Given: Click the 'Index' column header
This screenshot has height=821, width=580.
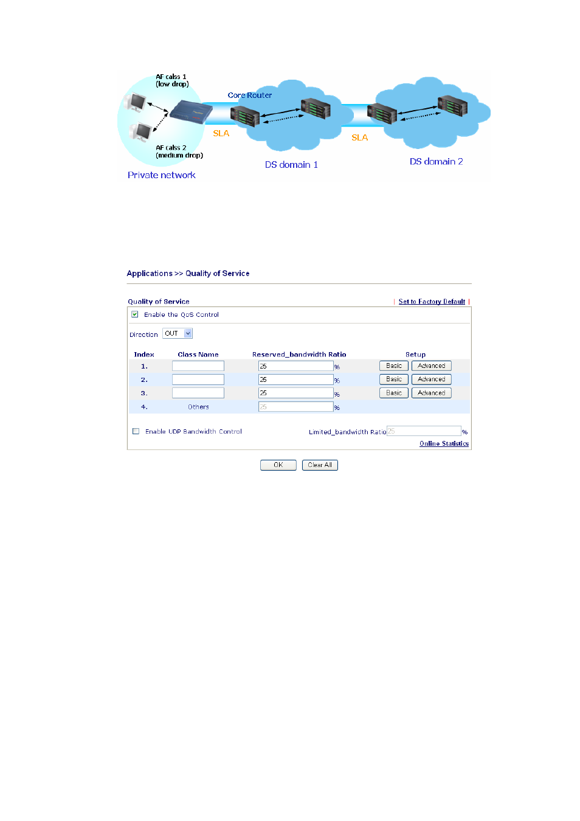Looking at the screenshot, I should pos(144,355).
